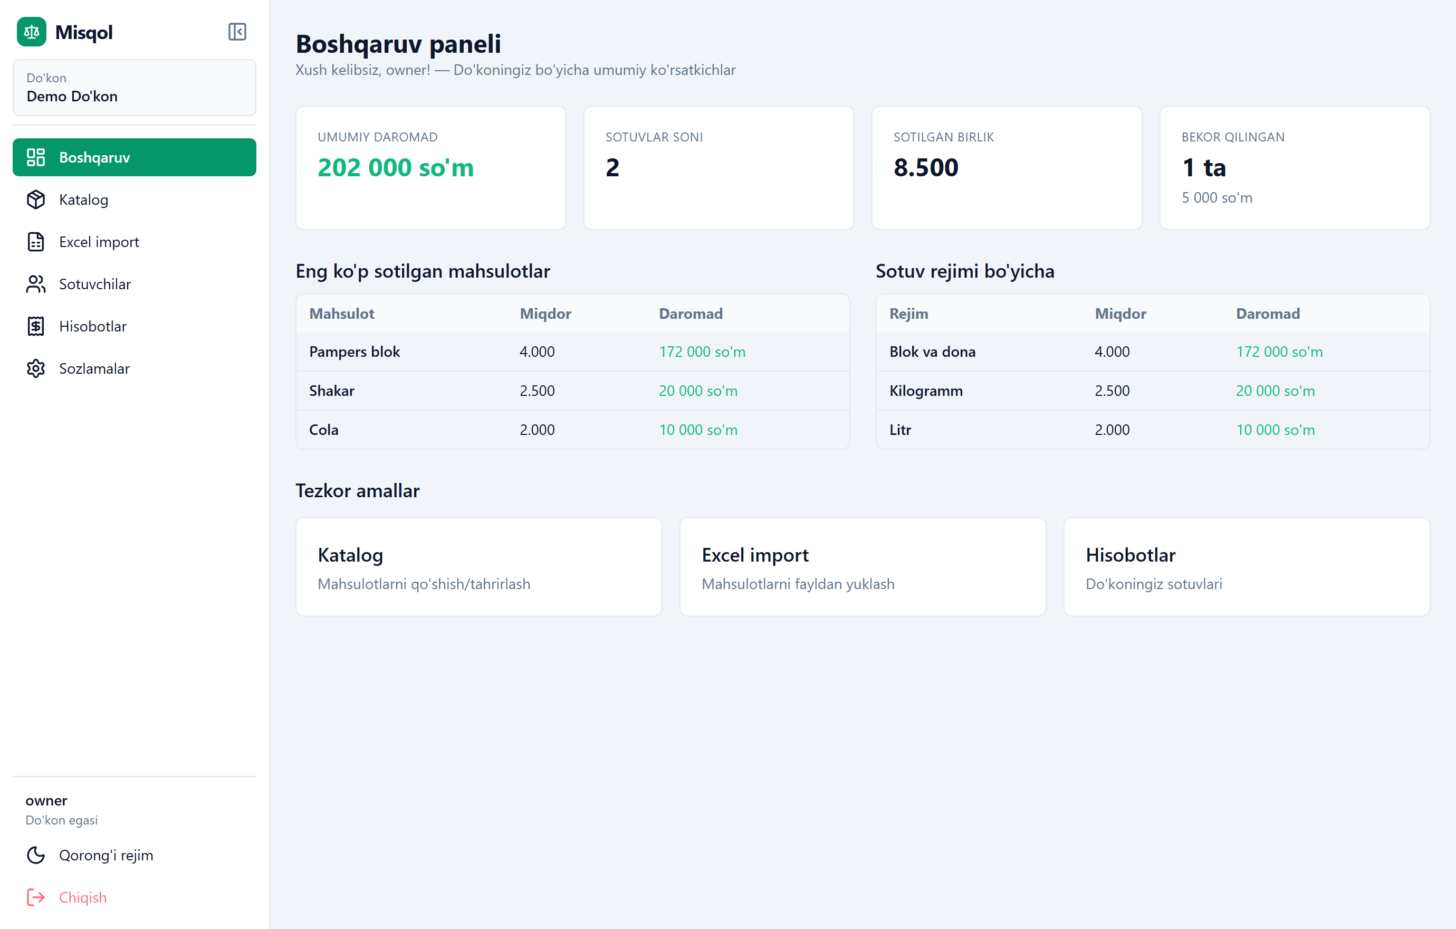The height and width of the screenshot is (929, 1456).
Task: Click the Do'kon egasi role label
Action: [62, 820]
